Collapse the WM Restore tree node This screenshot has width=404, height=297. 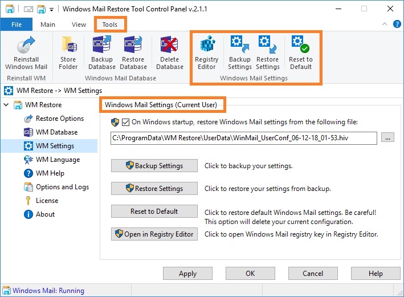[6, 105]
